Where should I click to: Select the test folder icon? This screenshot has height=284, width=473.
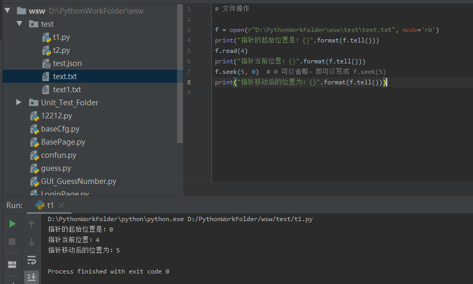[x=34, y=24]
